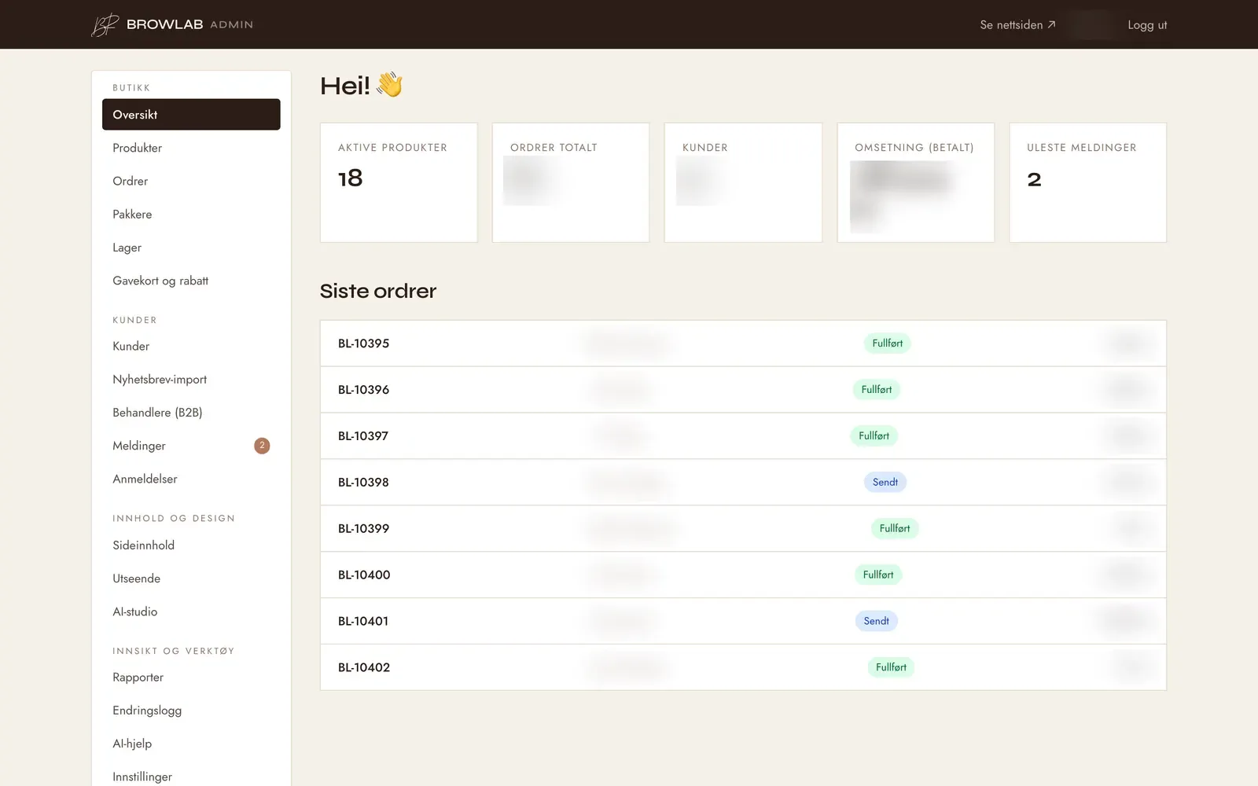Open order BL-10400
Screen dimensions: 1258x786
(743, 575)
